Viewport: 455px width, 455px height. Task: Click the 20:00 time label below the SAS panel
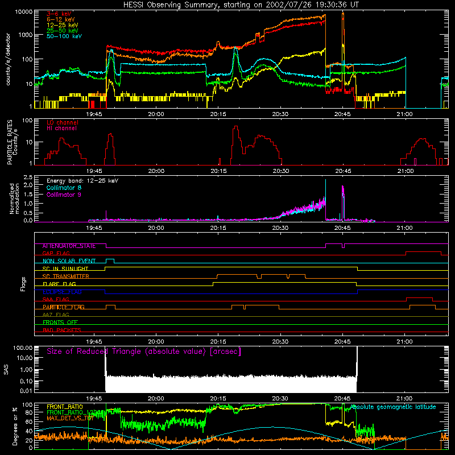coord(156,399)
